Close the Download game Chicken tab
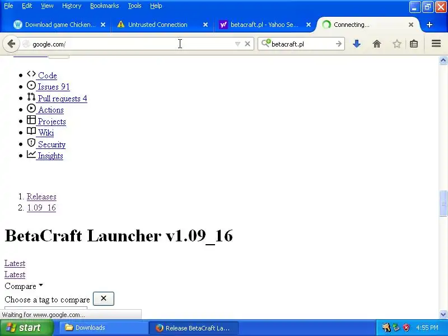The width and height of the screenshot is (448, 336). coord(103,25)
